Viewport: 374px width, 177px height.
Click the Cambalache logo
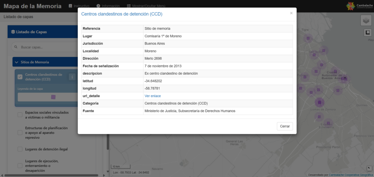(x=358, y=6)
